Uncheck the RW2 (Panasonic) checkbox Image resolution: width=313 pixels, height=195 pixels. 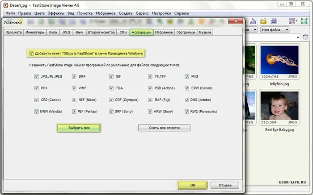[x=187, y=112]
